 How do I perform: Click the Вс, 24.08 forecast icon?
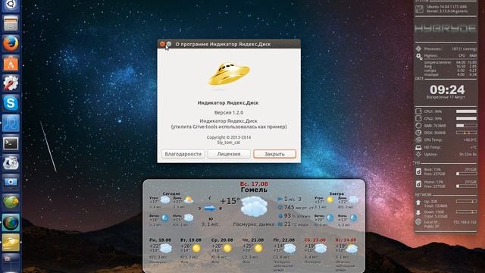tap(352, 248)
